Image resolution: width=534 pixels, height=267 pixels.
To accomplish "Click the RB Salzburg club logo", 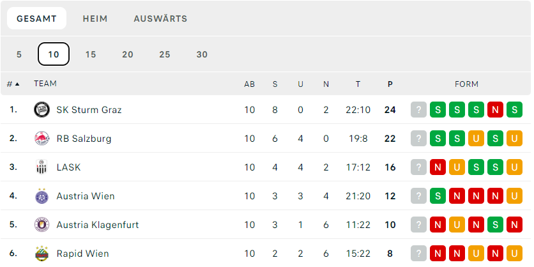I will (x=42, y=139).
